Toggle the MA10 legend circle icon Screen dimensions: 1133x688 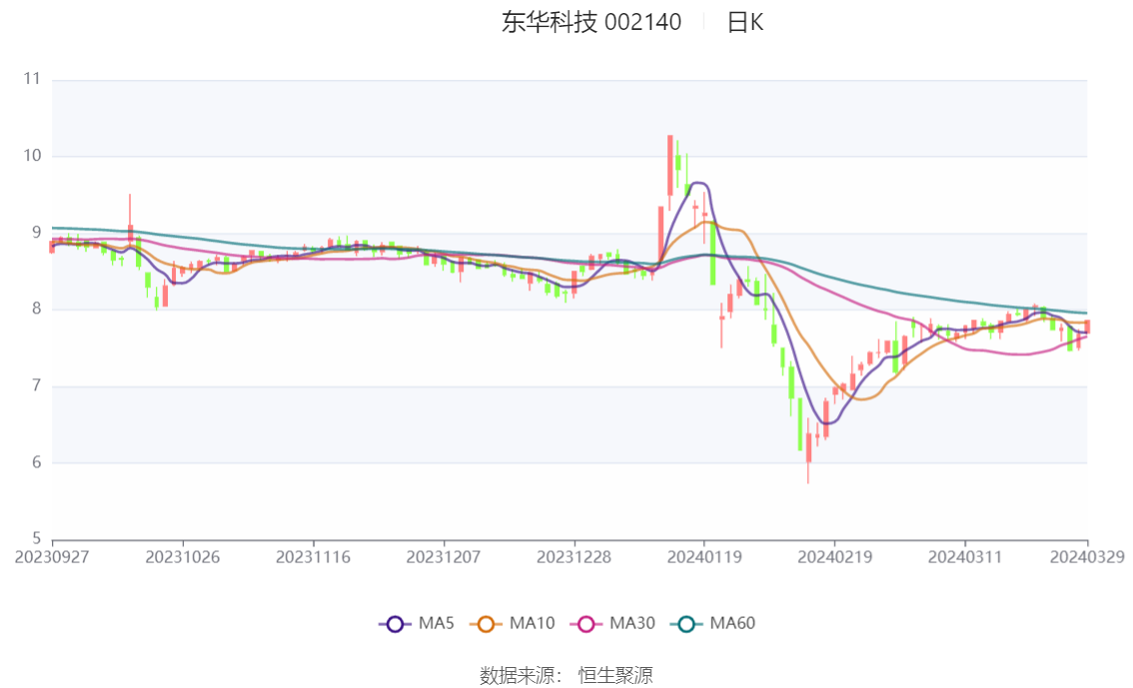click(486, 624)
